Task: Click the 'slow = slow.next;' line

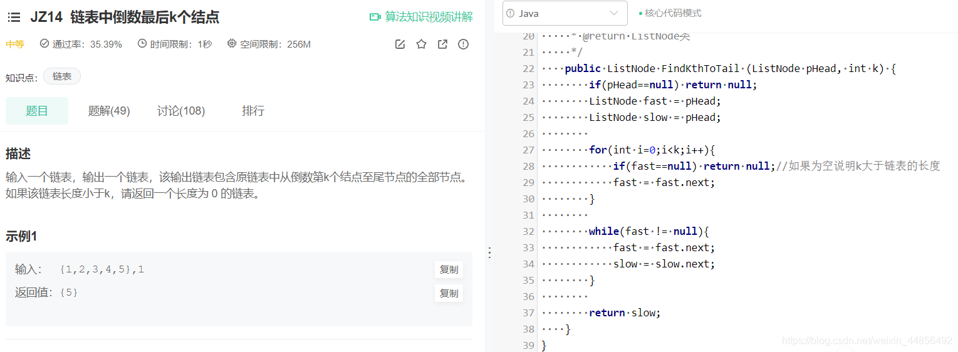Action: (664, 264)
